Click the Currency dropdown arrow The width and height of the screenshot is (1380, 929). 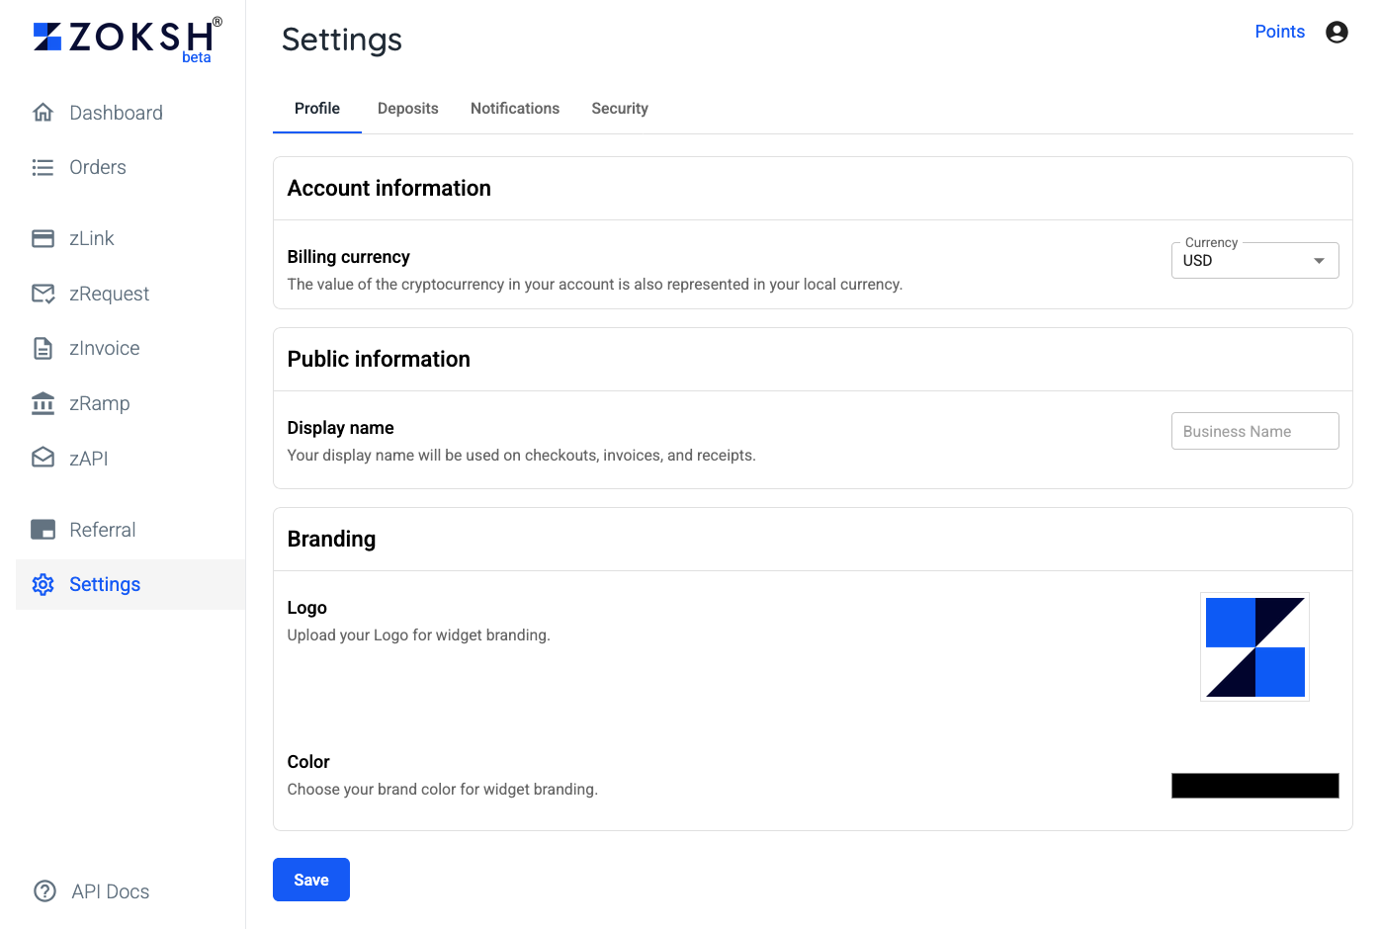coord(1319,261)
